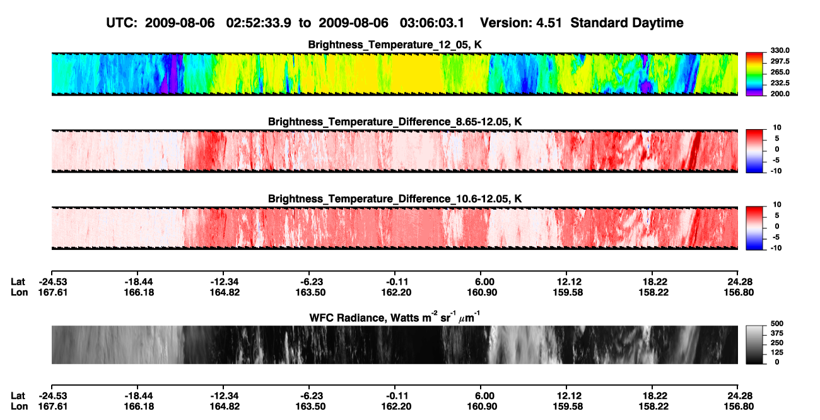Click the '10' tick on the 10.6-12.05 colorbar

click(777, 205)
